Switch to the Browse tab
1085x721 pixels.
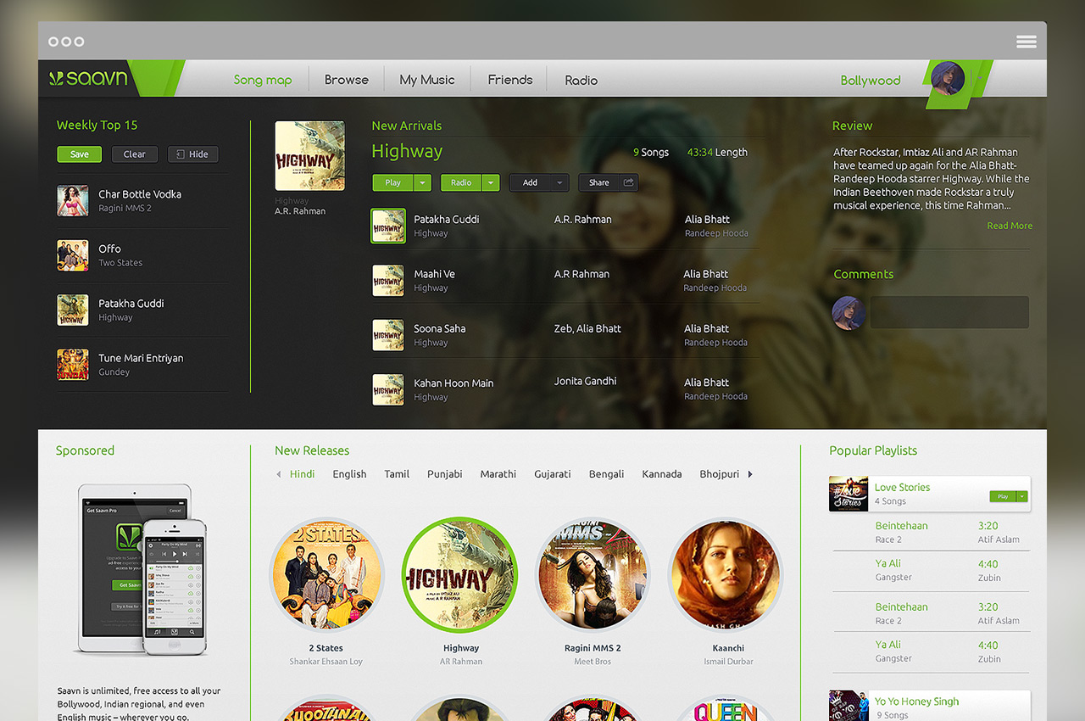tap(346, 80)
